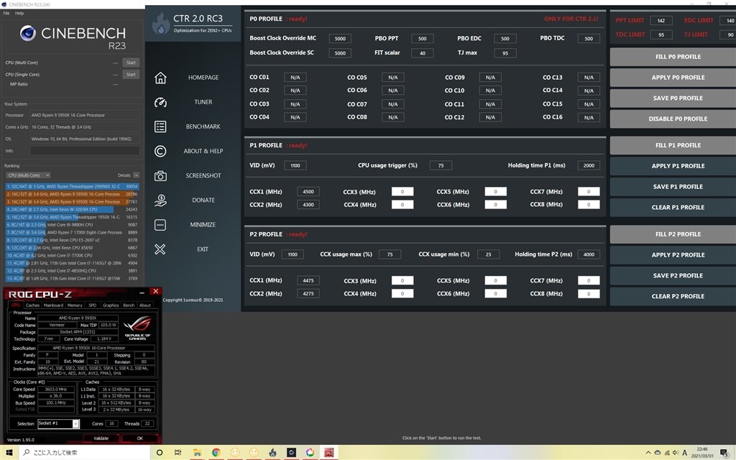Click CPU-Z Validate button
736x460 pixels.
101,438
